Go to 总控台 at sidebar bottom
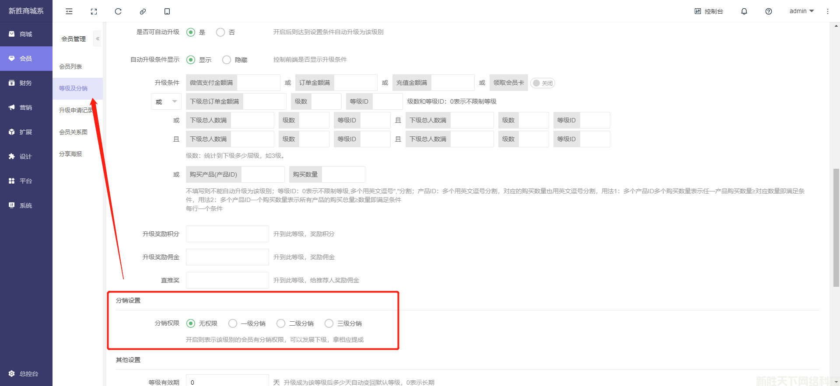840x386 pixels. [x=26, y=374]
